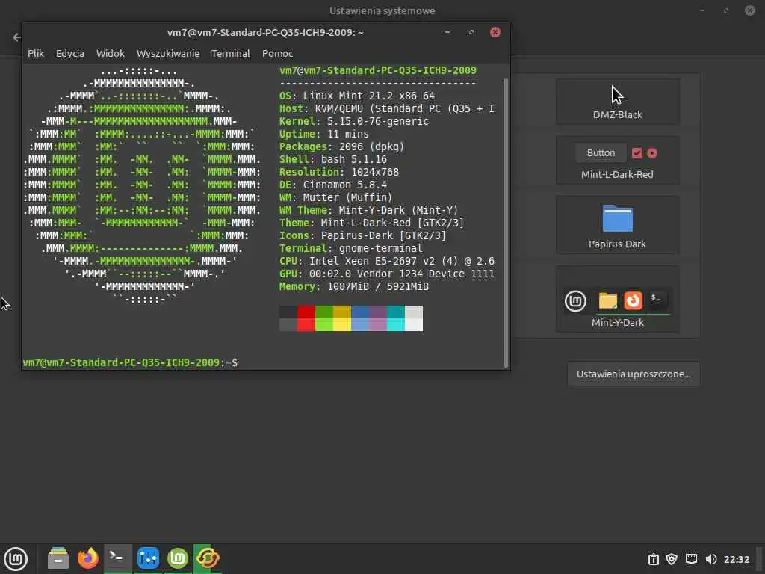The height and width of the screenshot is (574, 765).
Task: Click the Ustawienia systemowe window title
Action: coord(382,10)
